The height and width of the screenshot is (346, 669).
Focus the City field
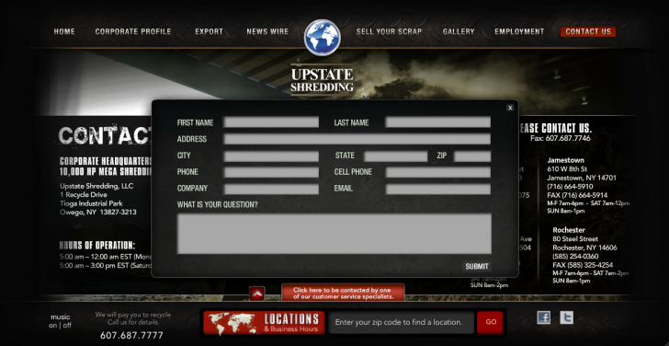[271, 156]
